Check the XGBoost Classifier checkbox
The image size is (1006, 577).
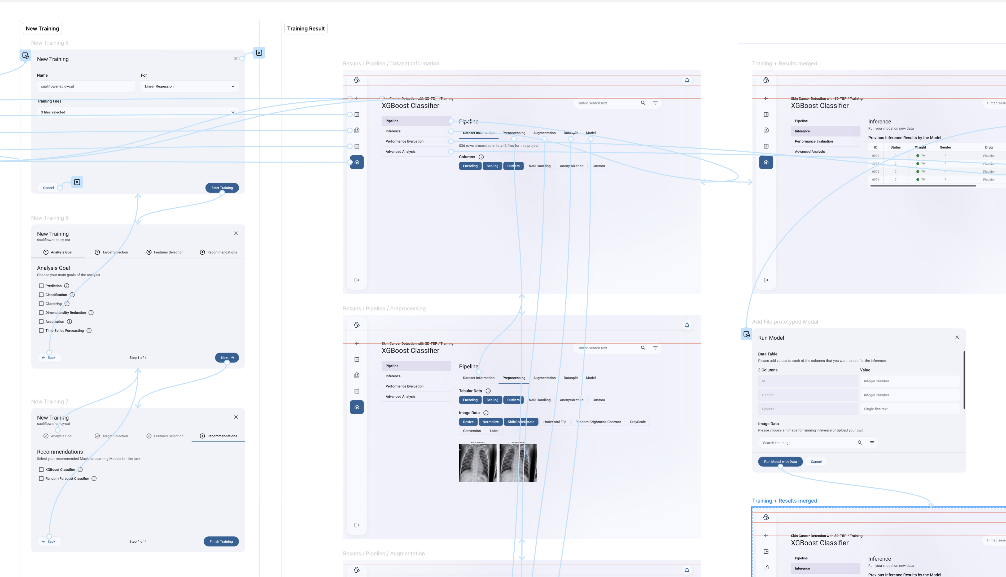click(41, 470)
